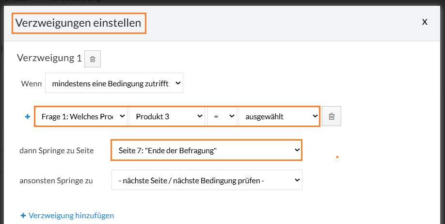
Task: Remove the Frage 1 condition via trash icon
Action: click(332, 116)
